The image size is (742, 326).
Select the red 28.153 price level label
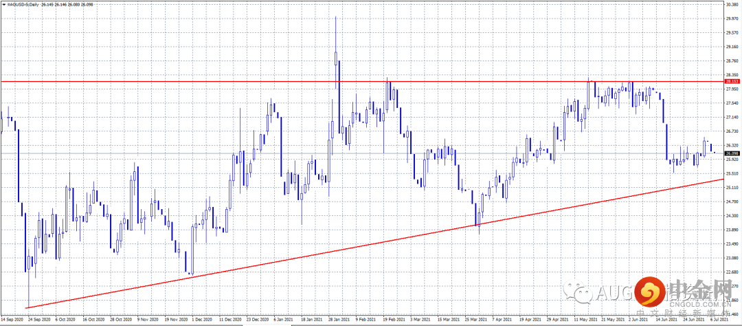pyautogui.click(x=732, y=81)
